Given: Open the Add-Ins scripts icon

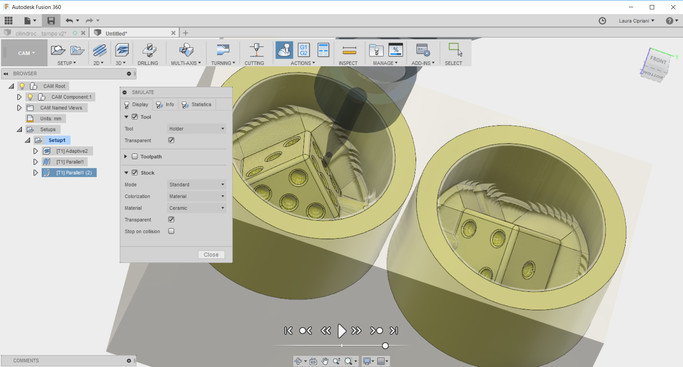Looking at the screenshot, I should click(x=423, y=50).
